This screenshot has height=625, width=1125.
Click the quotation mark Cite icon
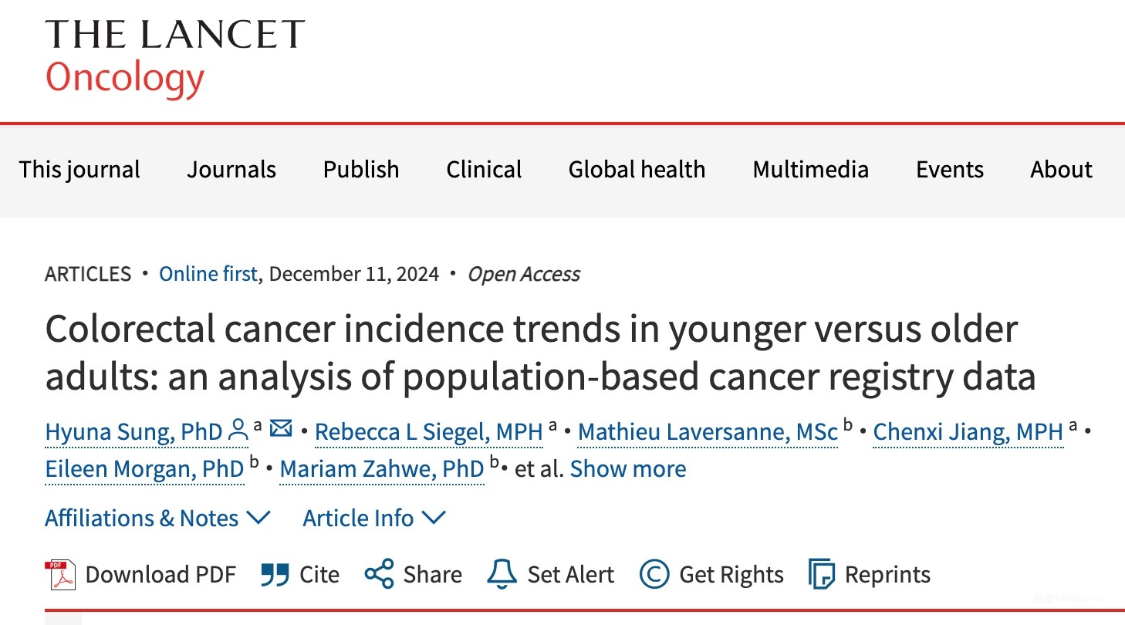click(275, 575)
